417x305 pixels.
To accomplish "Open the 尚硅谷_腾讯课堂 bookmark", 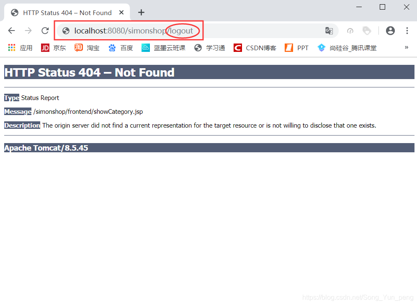I will (347, 48).
